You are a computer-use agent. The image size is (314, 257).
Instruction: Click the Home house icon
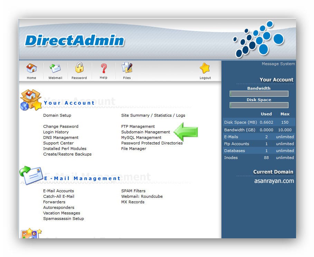(31, 68)
